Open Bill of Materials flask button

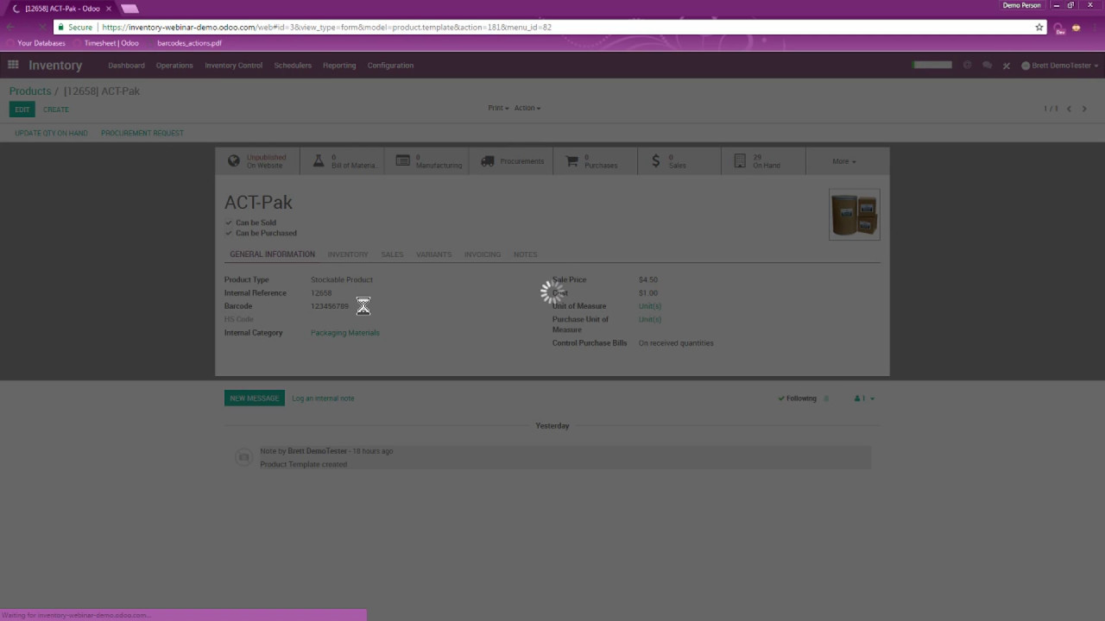[342, 161]
